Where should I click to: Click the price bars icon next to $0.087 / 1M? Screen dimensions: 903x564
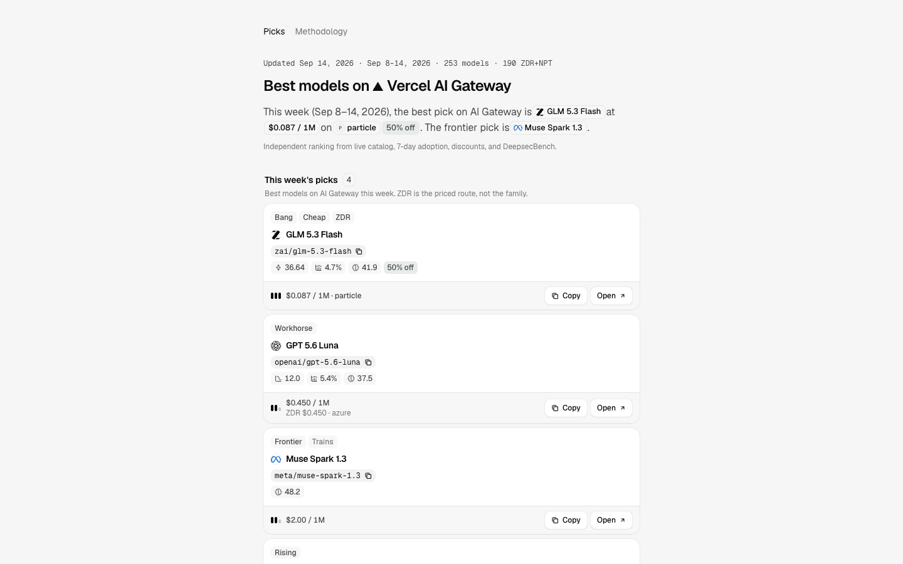click(276, 296)
